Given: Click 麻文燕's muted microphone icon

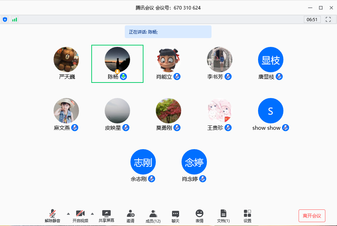Looking at the screenshot, I should click(x=75, y=128).
